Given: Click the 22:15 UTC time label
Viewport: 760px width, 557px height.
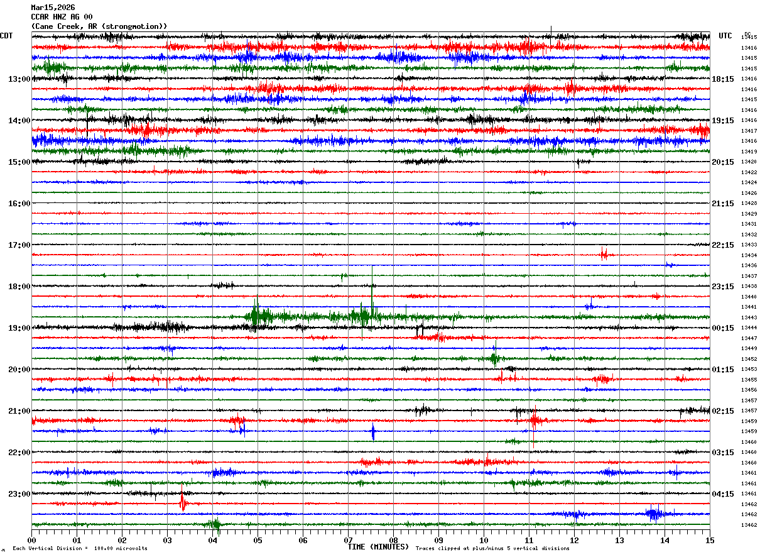Looking at the screenshot, I should pyautogui.click(x=723, y=245).
